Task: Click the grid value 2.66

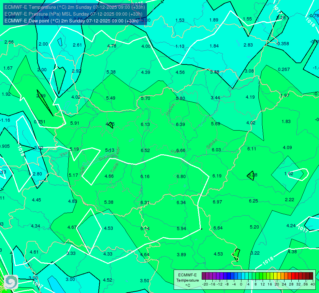Action: point(9,42)
